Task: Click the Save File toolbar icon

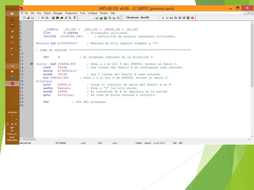Action: point(33,18)
